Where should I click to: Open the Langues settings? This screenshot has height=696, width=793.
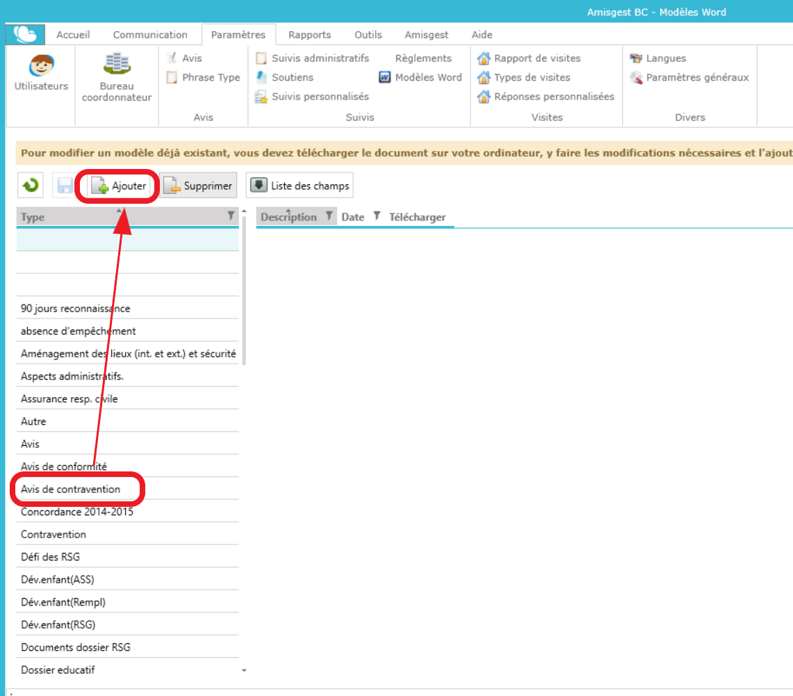click(x=658, y=58)
